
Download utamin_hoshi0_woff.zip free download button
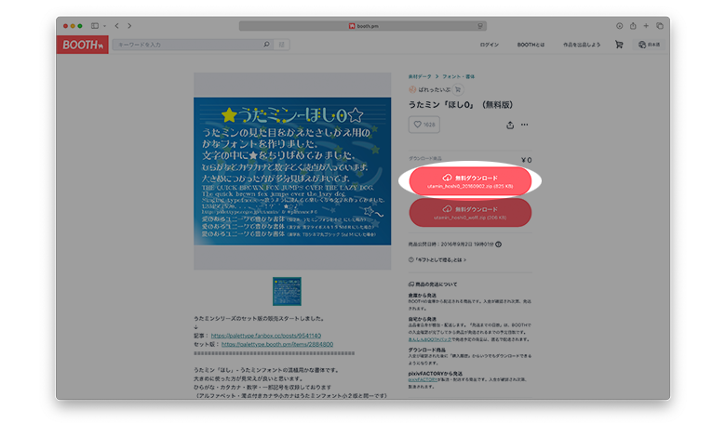pos(470,213)
